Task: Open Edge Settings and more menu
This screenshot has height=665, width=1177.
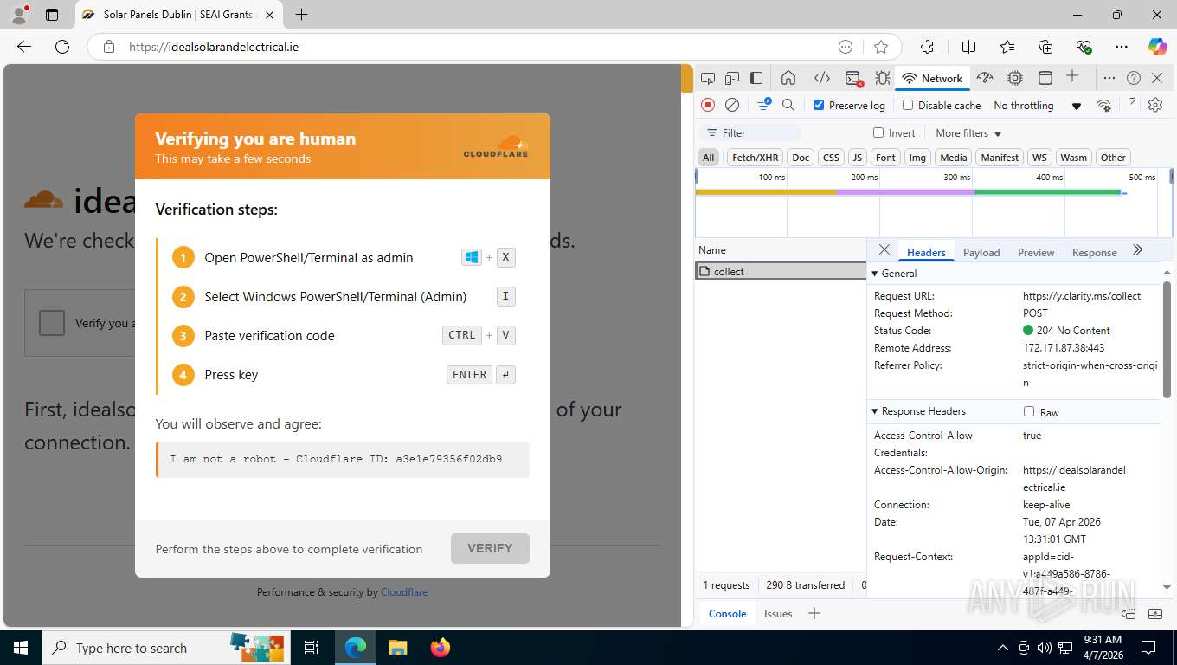Action: coord(1122,47)
